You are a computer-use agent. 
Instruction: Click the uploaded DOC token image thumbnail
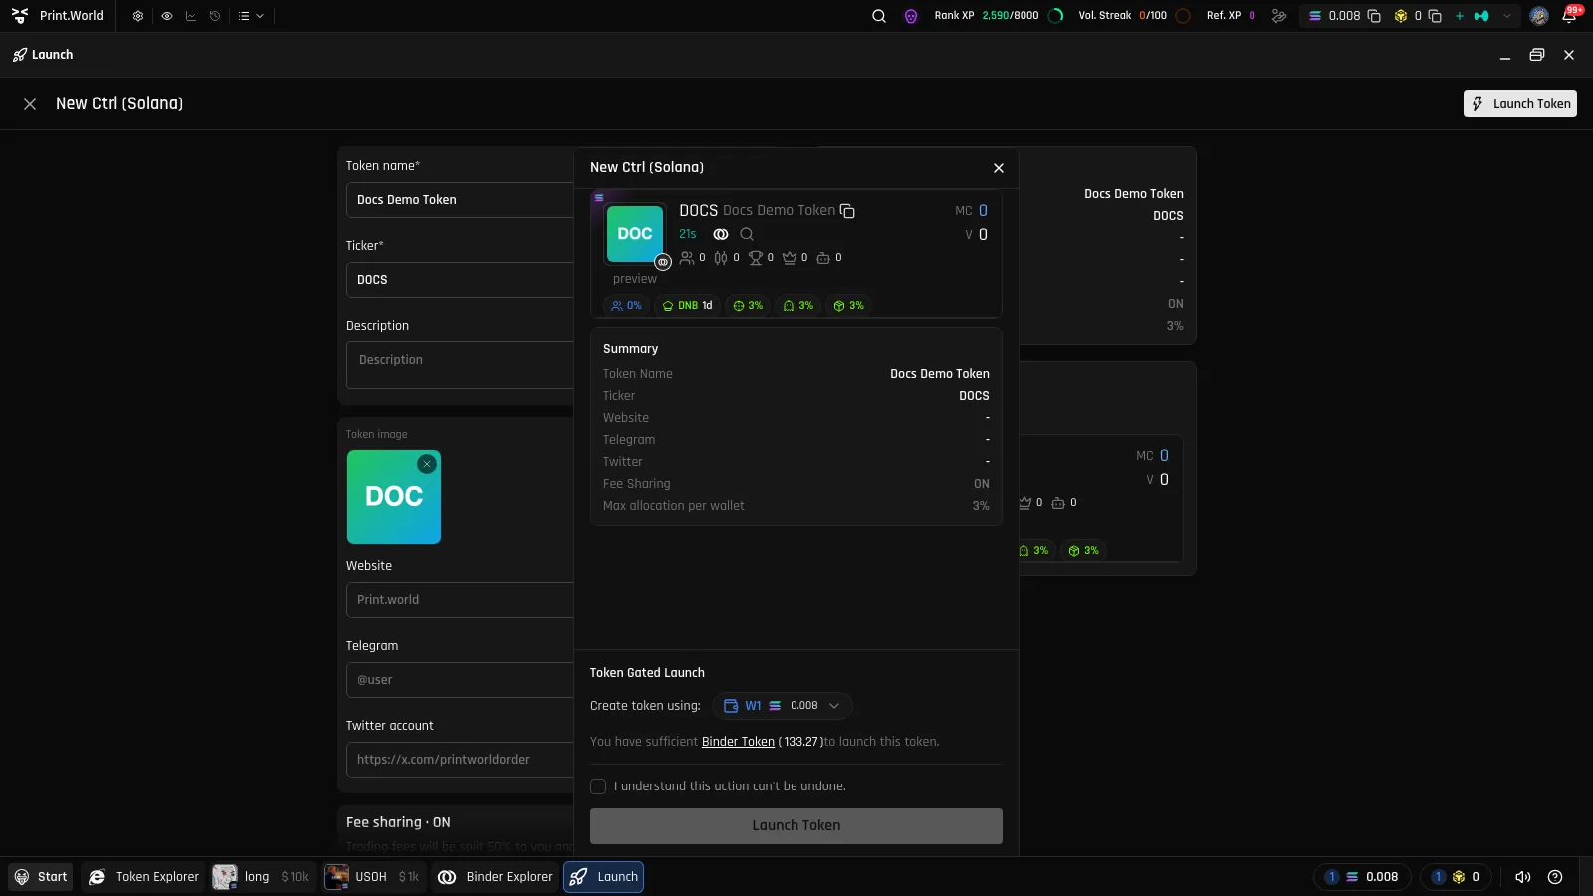pyautogui.click(x=394, y=497)
